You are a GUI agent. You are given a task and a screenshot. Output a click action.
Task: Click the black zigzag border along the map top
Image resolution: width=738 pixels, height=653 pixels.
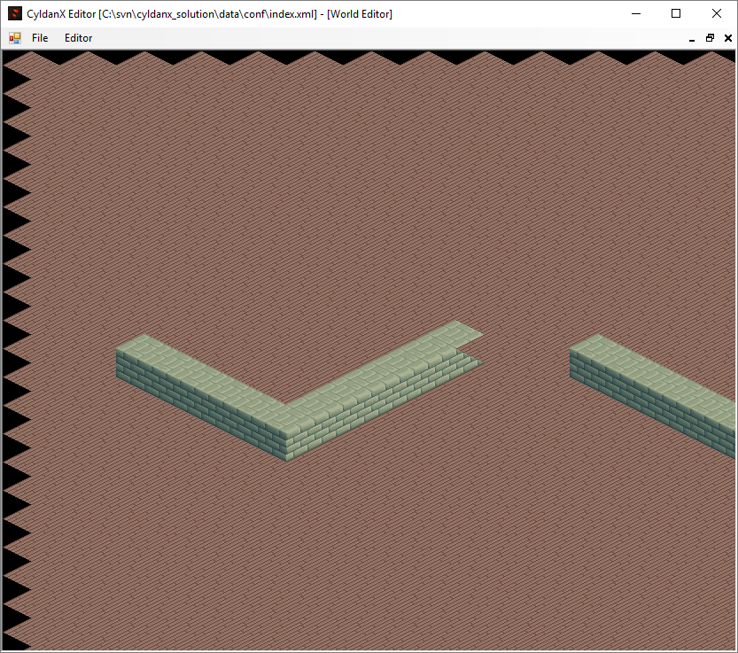point(369,56)
